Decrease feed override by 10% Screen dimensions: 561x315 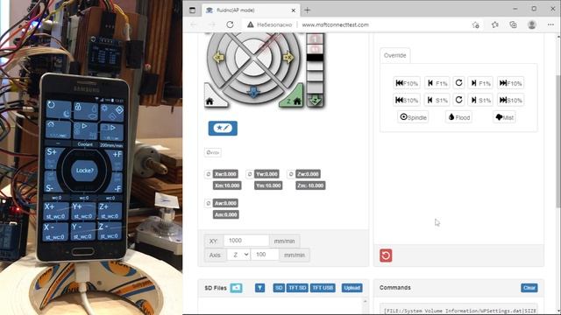pyautogui.click(x=407, y=83)
